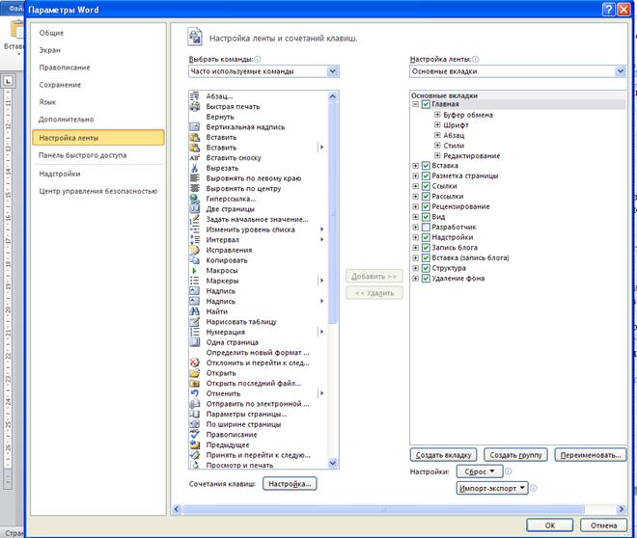
Task: Select the Одна страница icon
Action: coord(195,342)
